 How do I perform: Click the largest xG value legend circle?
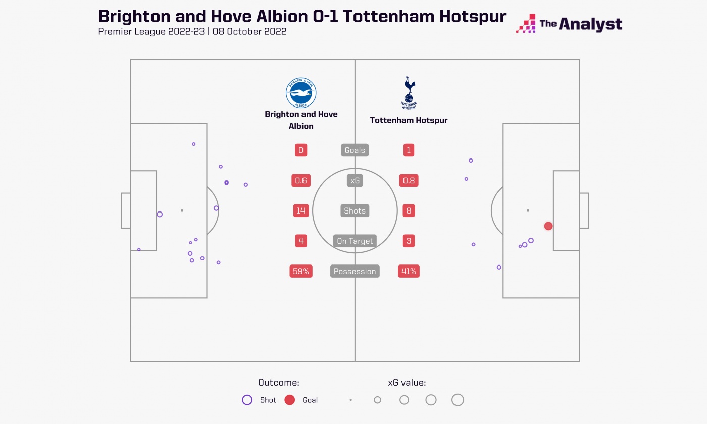click(458, 400)
